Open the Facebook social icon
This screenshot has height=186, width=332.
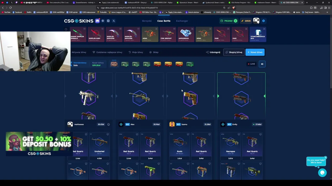103,21
